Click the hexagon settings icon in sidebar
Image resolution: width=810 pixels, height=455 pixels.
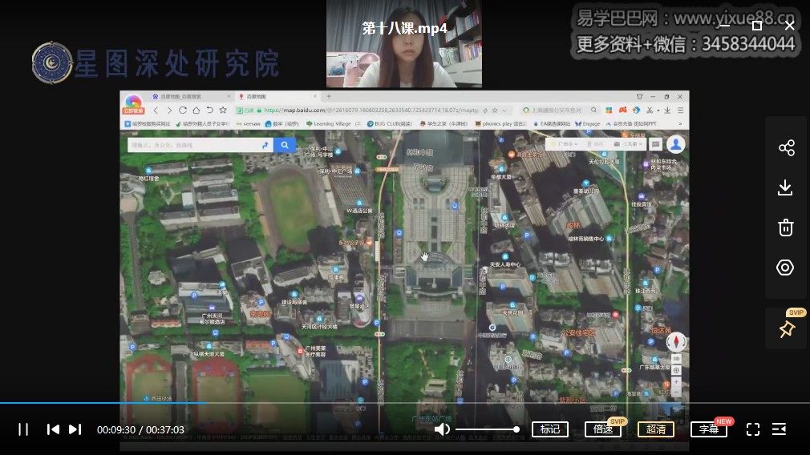pyautogui.click(x=786, y=268)
